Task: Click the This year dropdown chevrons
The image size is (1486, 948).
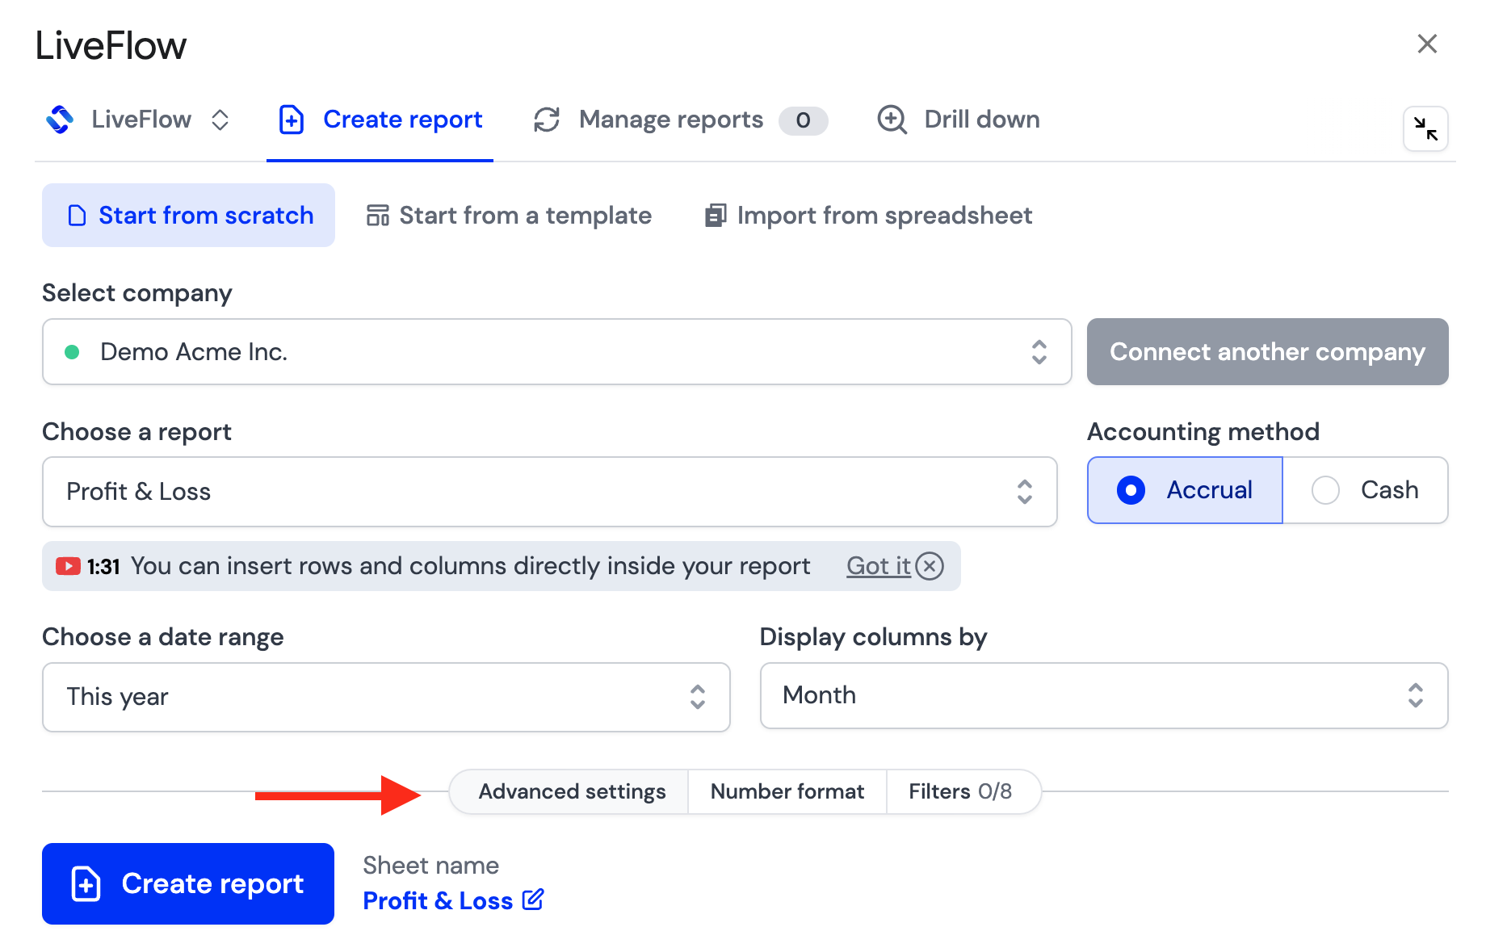Action: (x=698, y=697)
